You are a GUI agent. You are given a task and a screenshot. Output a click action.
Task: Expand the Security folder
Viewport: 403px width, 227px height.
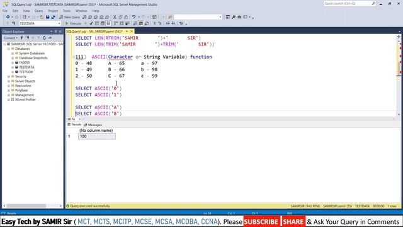pos(8,76)
